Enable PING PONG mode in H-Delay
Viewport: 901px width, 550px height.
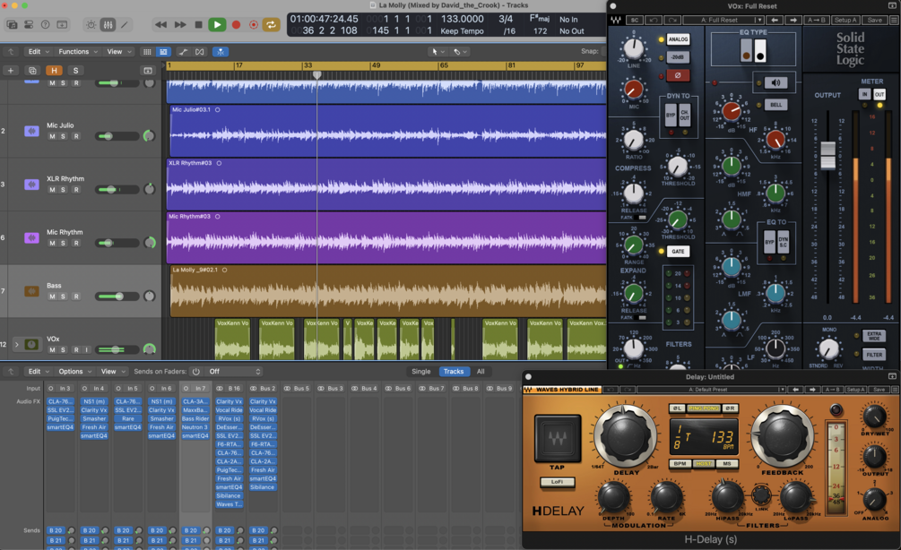[704, 408]
